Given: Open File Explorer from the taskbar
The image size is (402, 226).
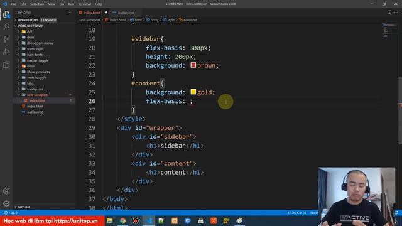Looking at the screenshot, I should (x=110, y=220).
